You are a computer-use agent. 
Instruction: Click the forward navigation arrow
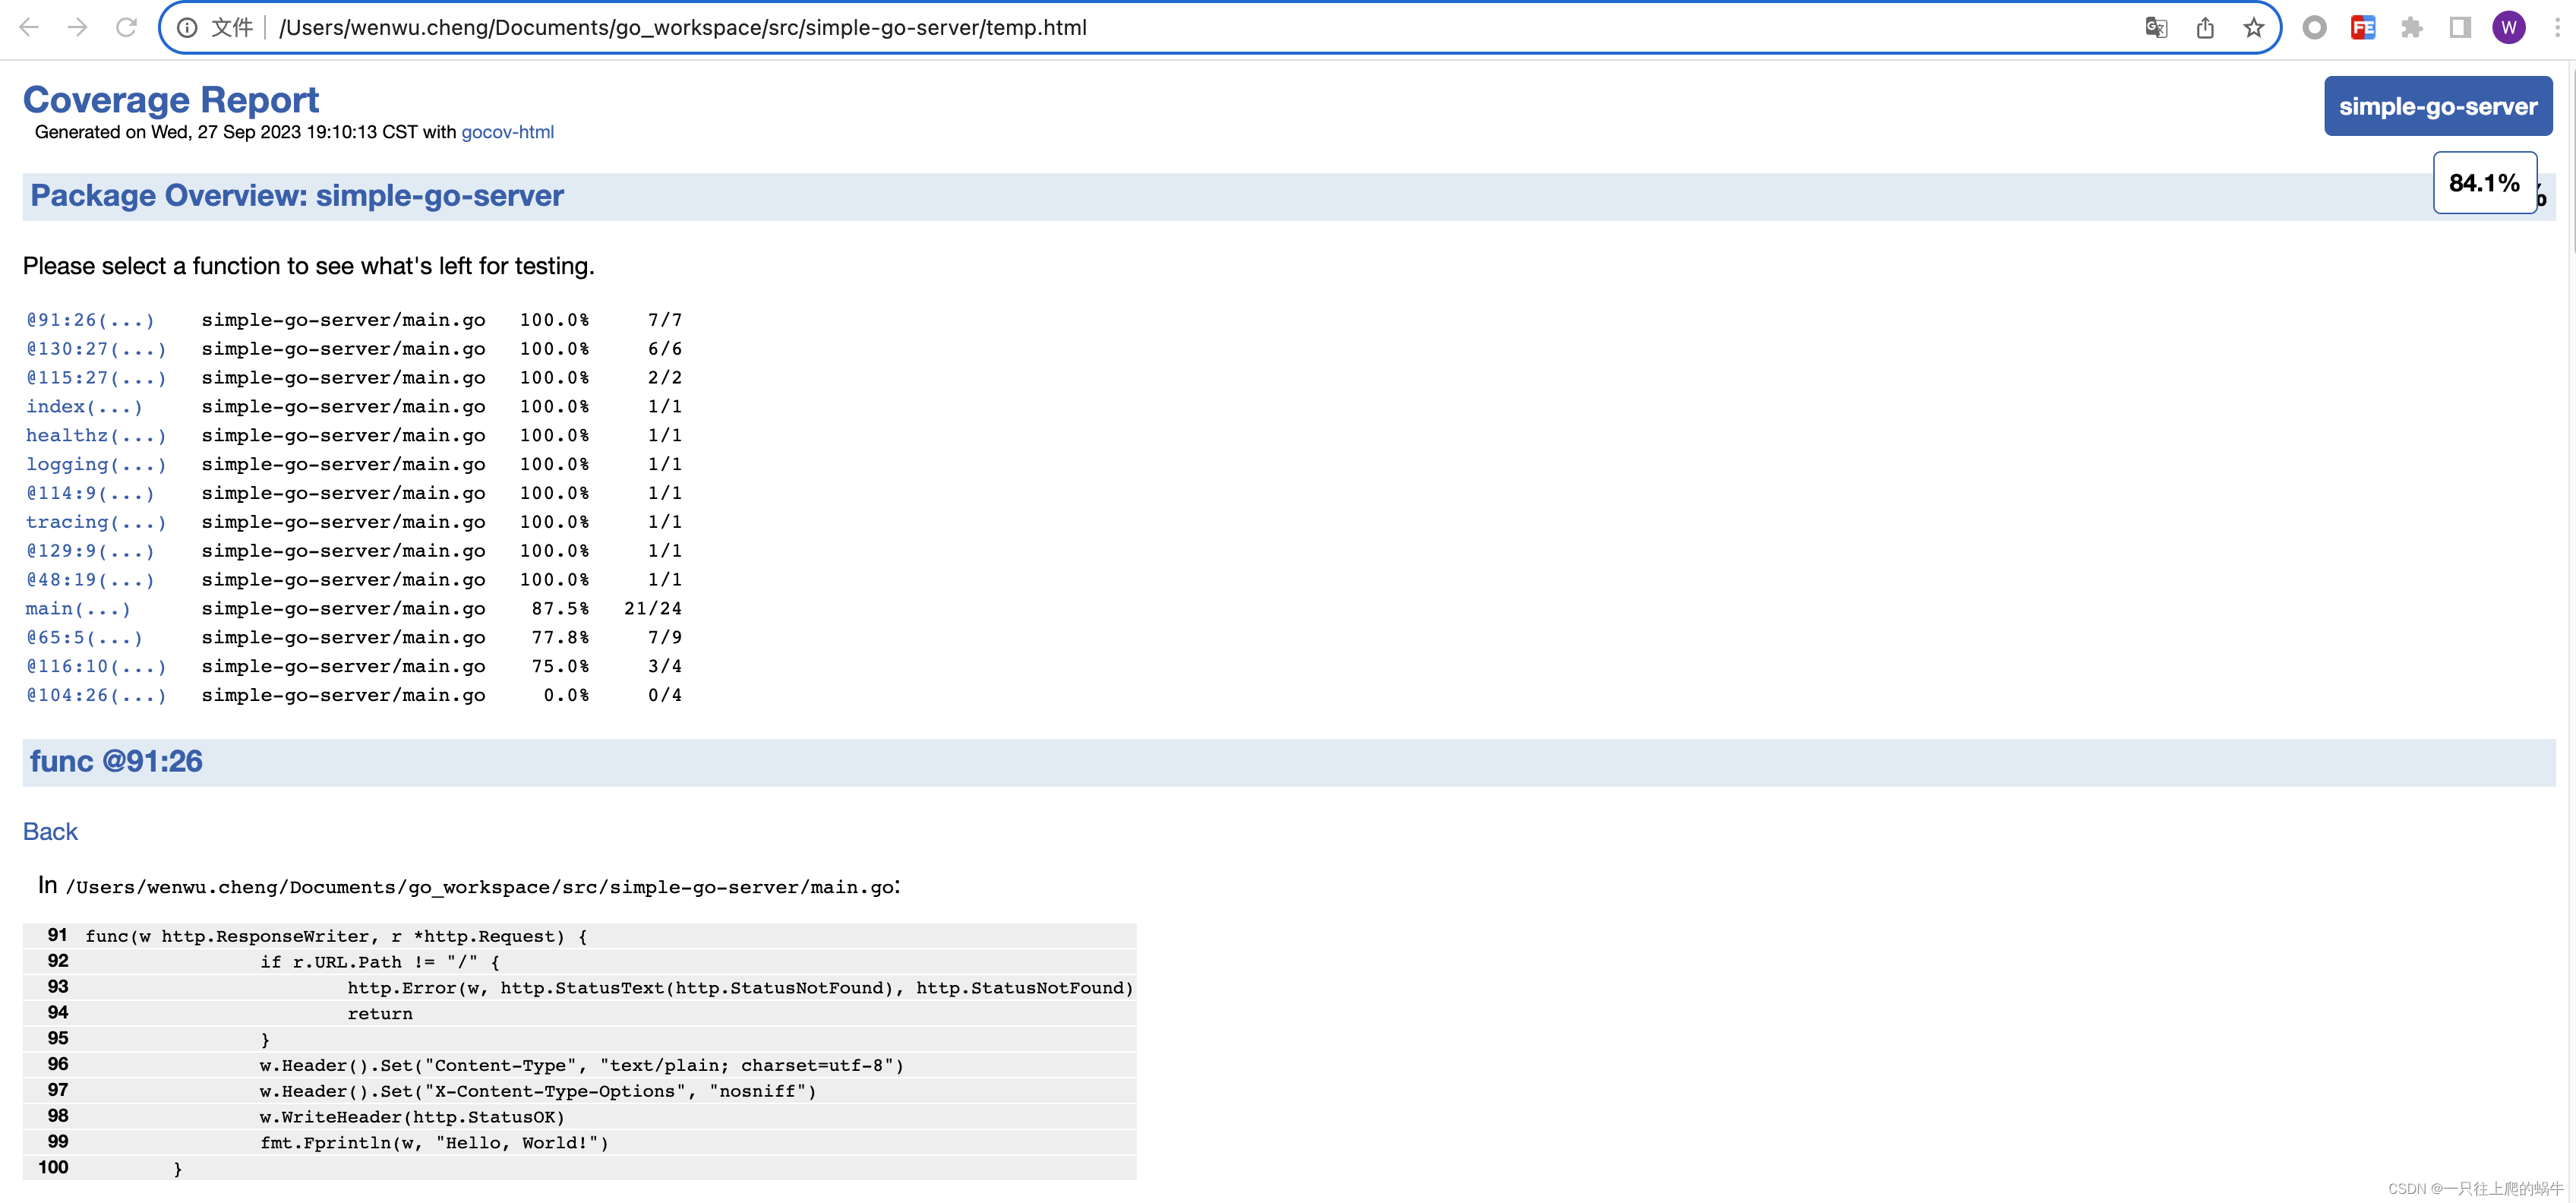[78, 27]
